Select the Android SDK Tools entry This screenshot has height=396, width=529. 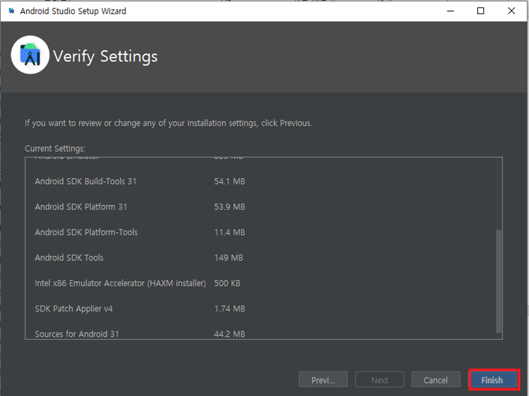[x=69, y=258]
